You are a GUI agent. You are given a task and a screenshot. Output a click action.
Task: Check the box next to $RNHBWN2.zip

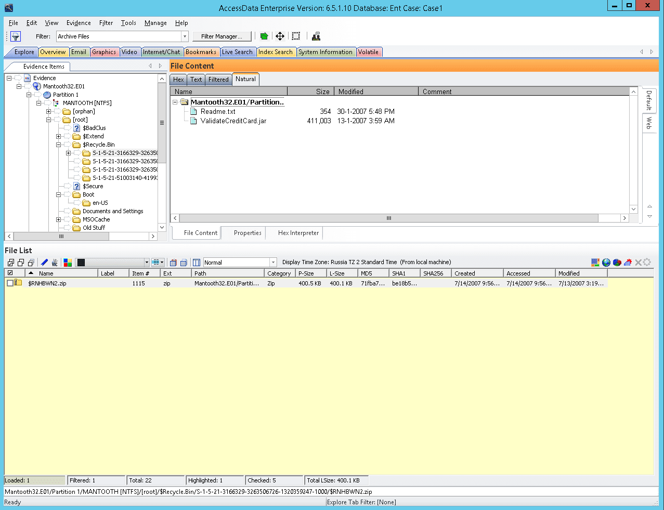point(10,283)
